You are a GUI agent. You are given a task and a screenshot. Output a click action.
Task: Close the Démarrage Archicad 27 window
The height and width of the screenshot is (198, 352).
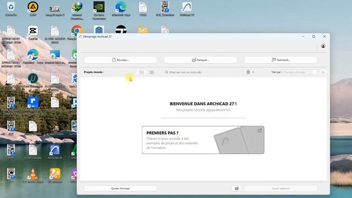[x=324, y=37]
